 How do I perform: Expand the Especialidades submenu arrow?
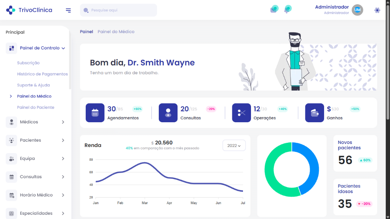tap(63, 213)
